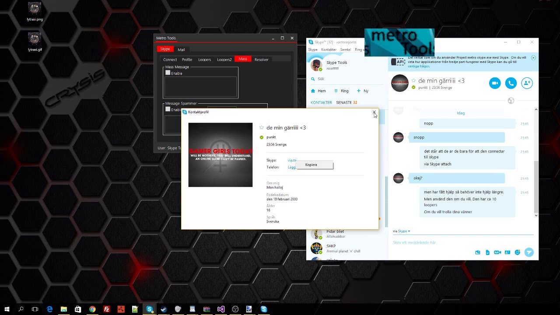Click the chat scrollbar thumb
560x315 pixels.
click(536, 186)
